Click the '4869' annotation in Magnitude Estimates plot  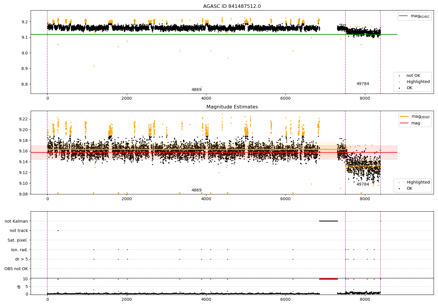197,190
